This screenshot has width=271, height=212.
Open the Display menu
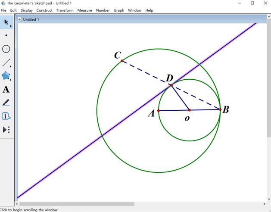[x=26, y=10]
